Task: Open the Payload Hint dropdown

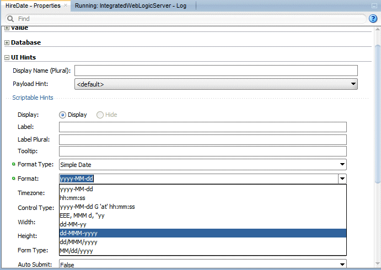Action: pyautogui.click(x=216, y=84)
